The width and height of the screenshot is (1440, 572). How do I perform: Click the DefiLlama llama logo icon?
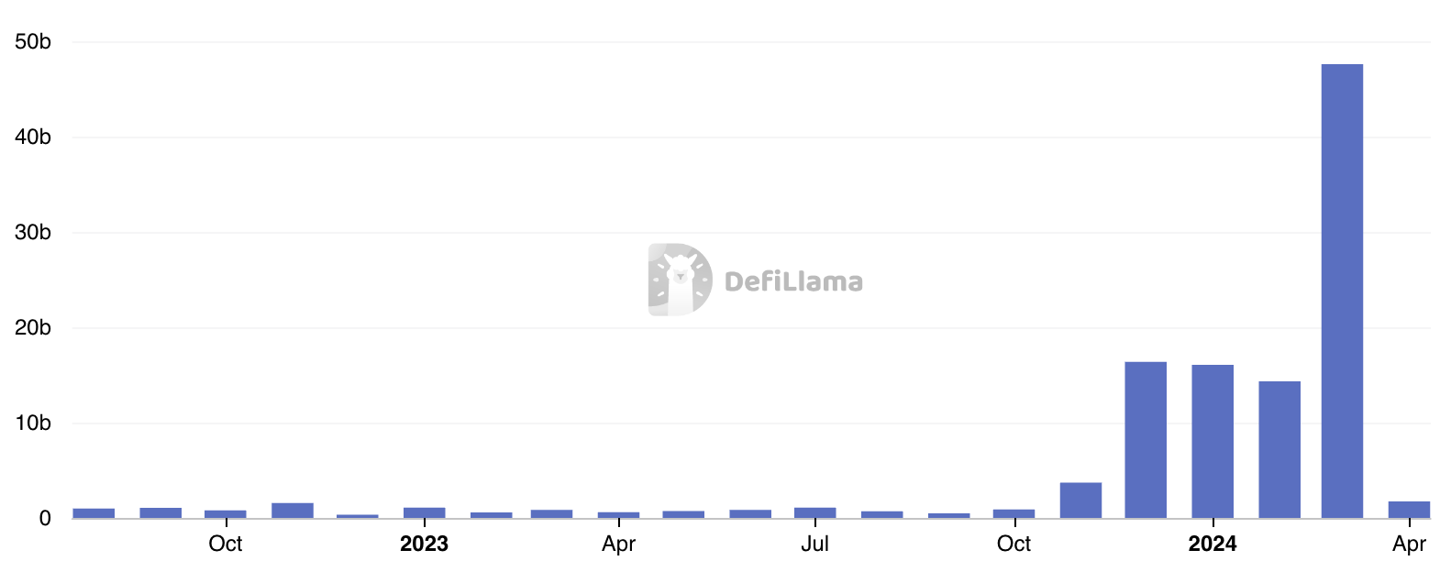click(680, 280)
